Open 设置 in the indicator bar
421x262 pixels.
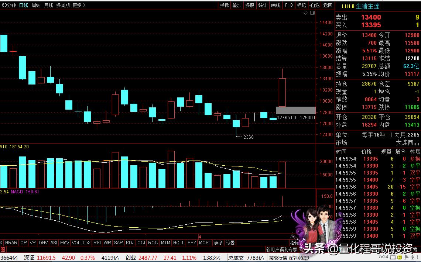point(230,243)
